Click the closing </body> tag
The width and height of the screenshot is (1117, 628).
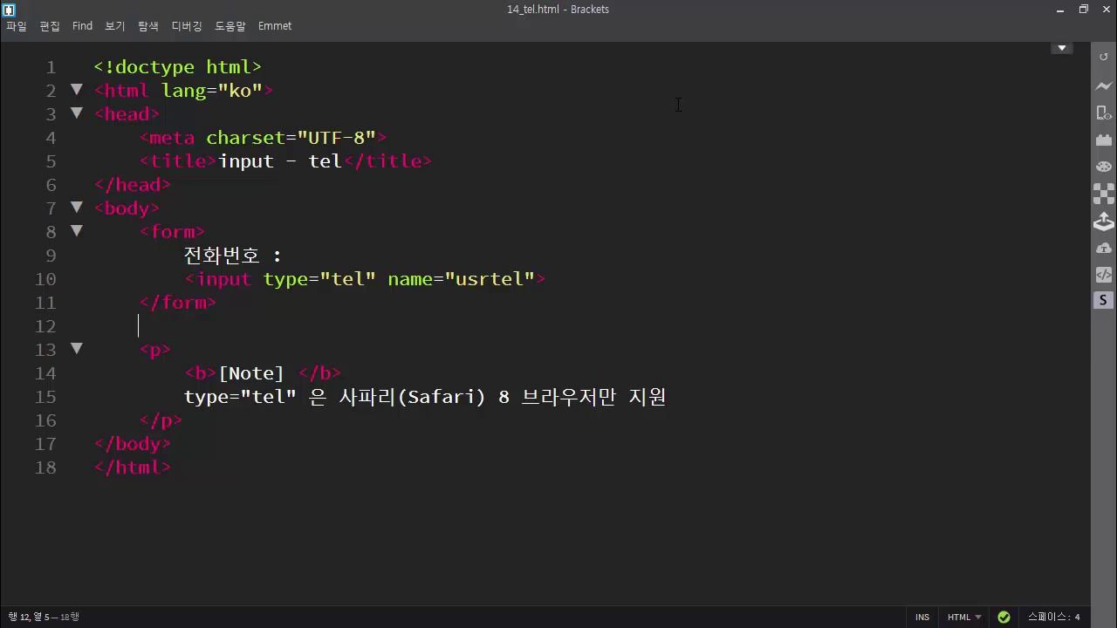(x=133, y=444)
